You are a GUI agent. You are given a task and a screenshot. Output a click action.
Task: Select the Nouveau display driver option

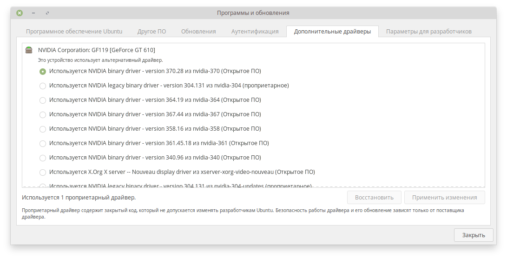(43, 173)
